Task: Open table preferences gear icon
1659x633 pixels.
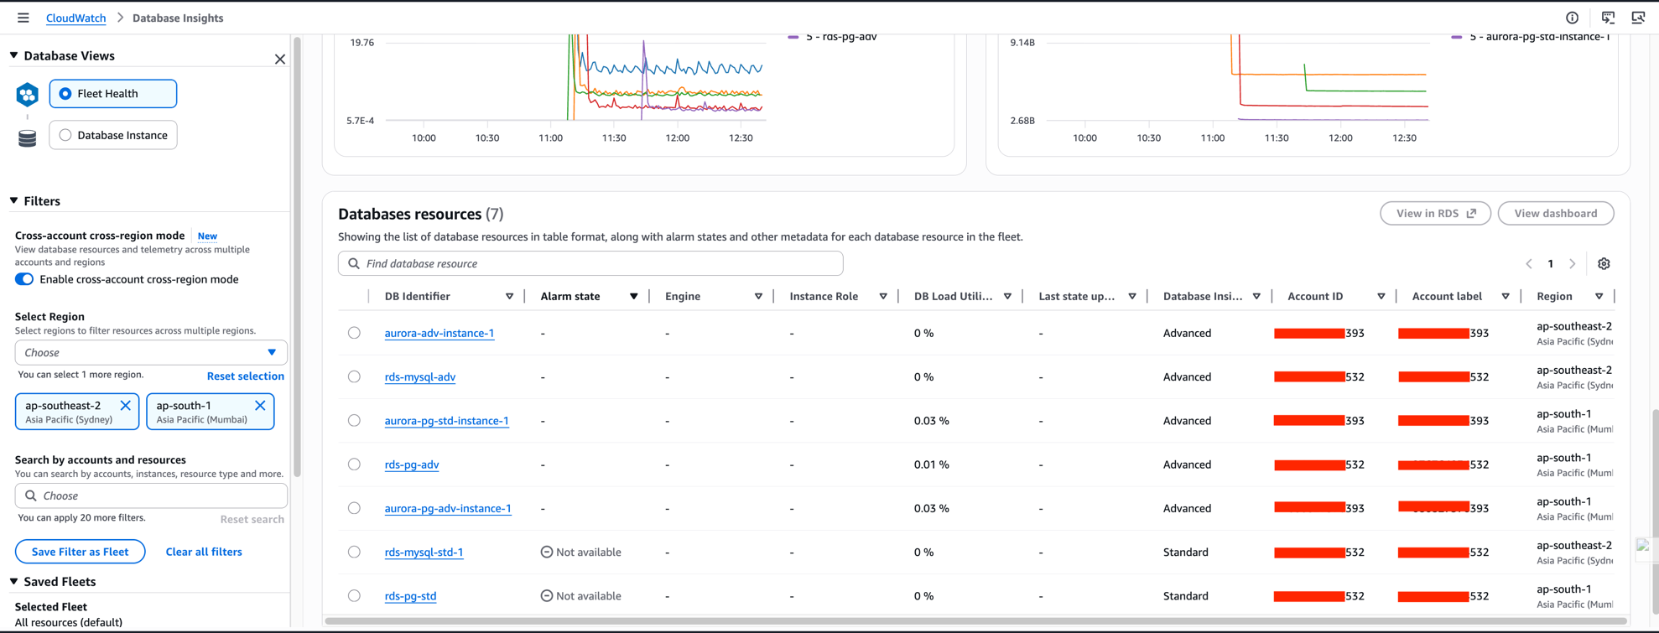Action: (1604, 263)
